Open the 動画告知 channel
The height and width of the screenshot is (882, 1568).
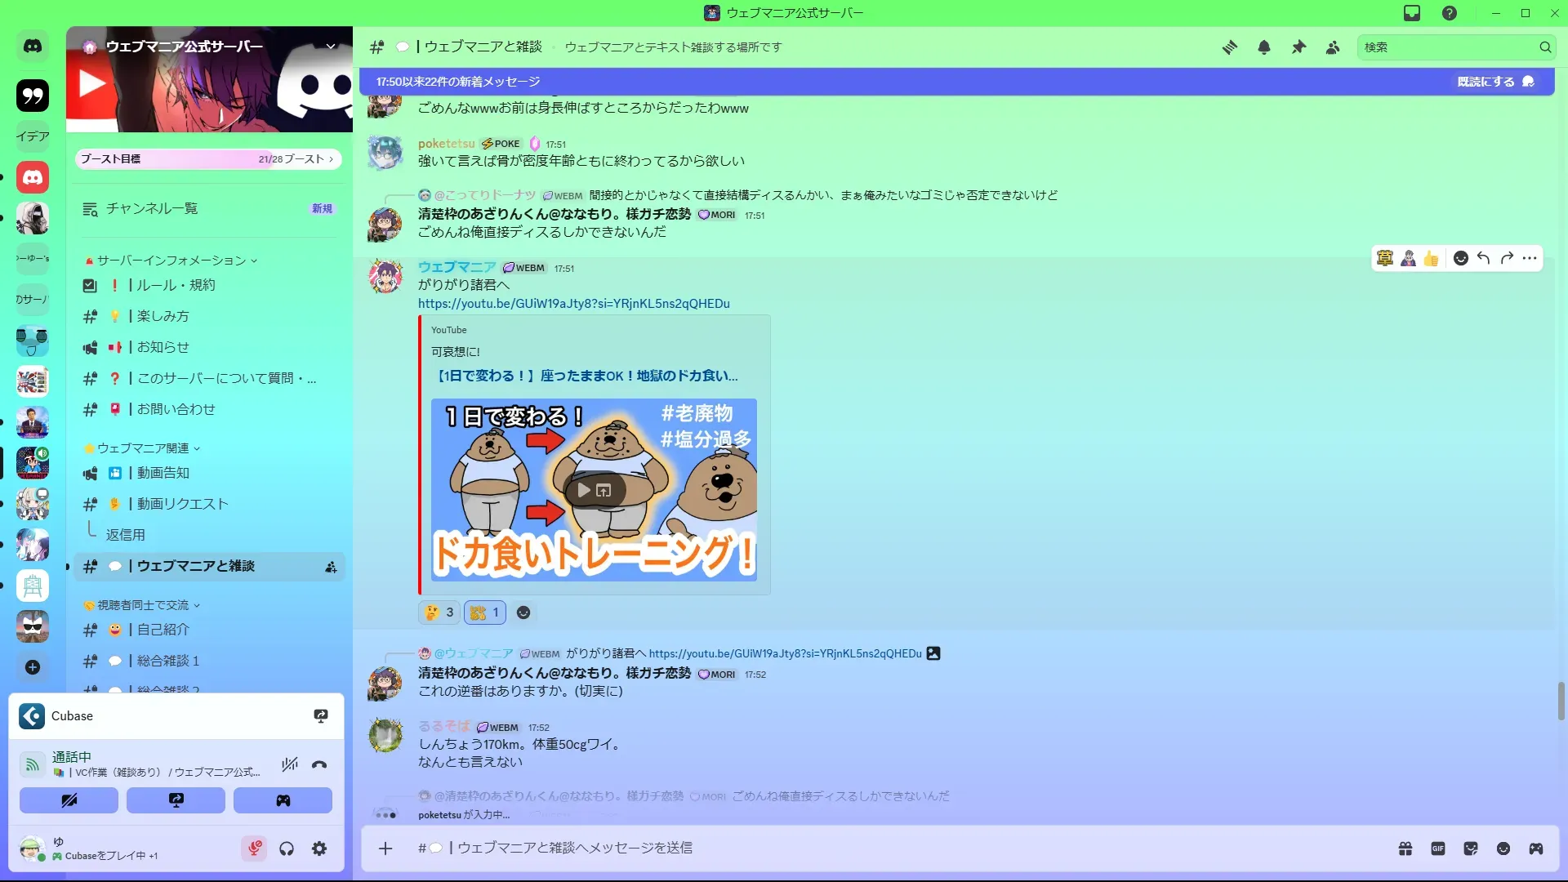tap(163, 473)
